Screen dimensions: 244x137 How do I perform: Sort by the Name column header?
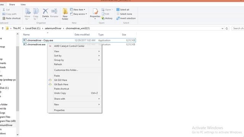26,35
